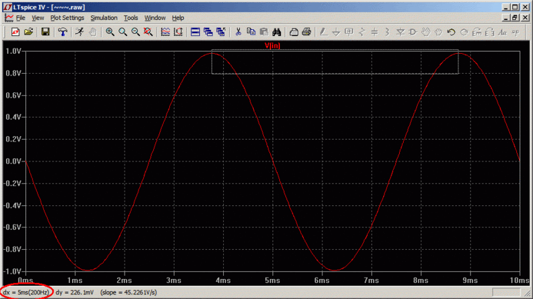Viewport: 533px width, 299px height.
Task: Open the Tools menu
Action: point(131,18)
